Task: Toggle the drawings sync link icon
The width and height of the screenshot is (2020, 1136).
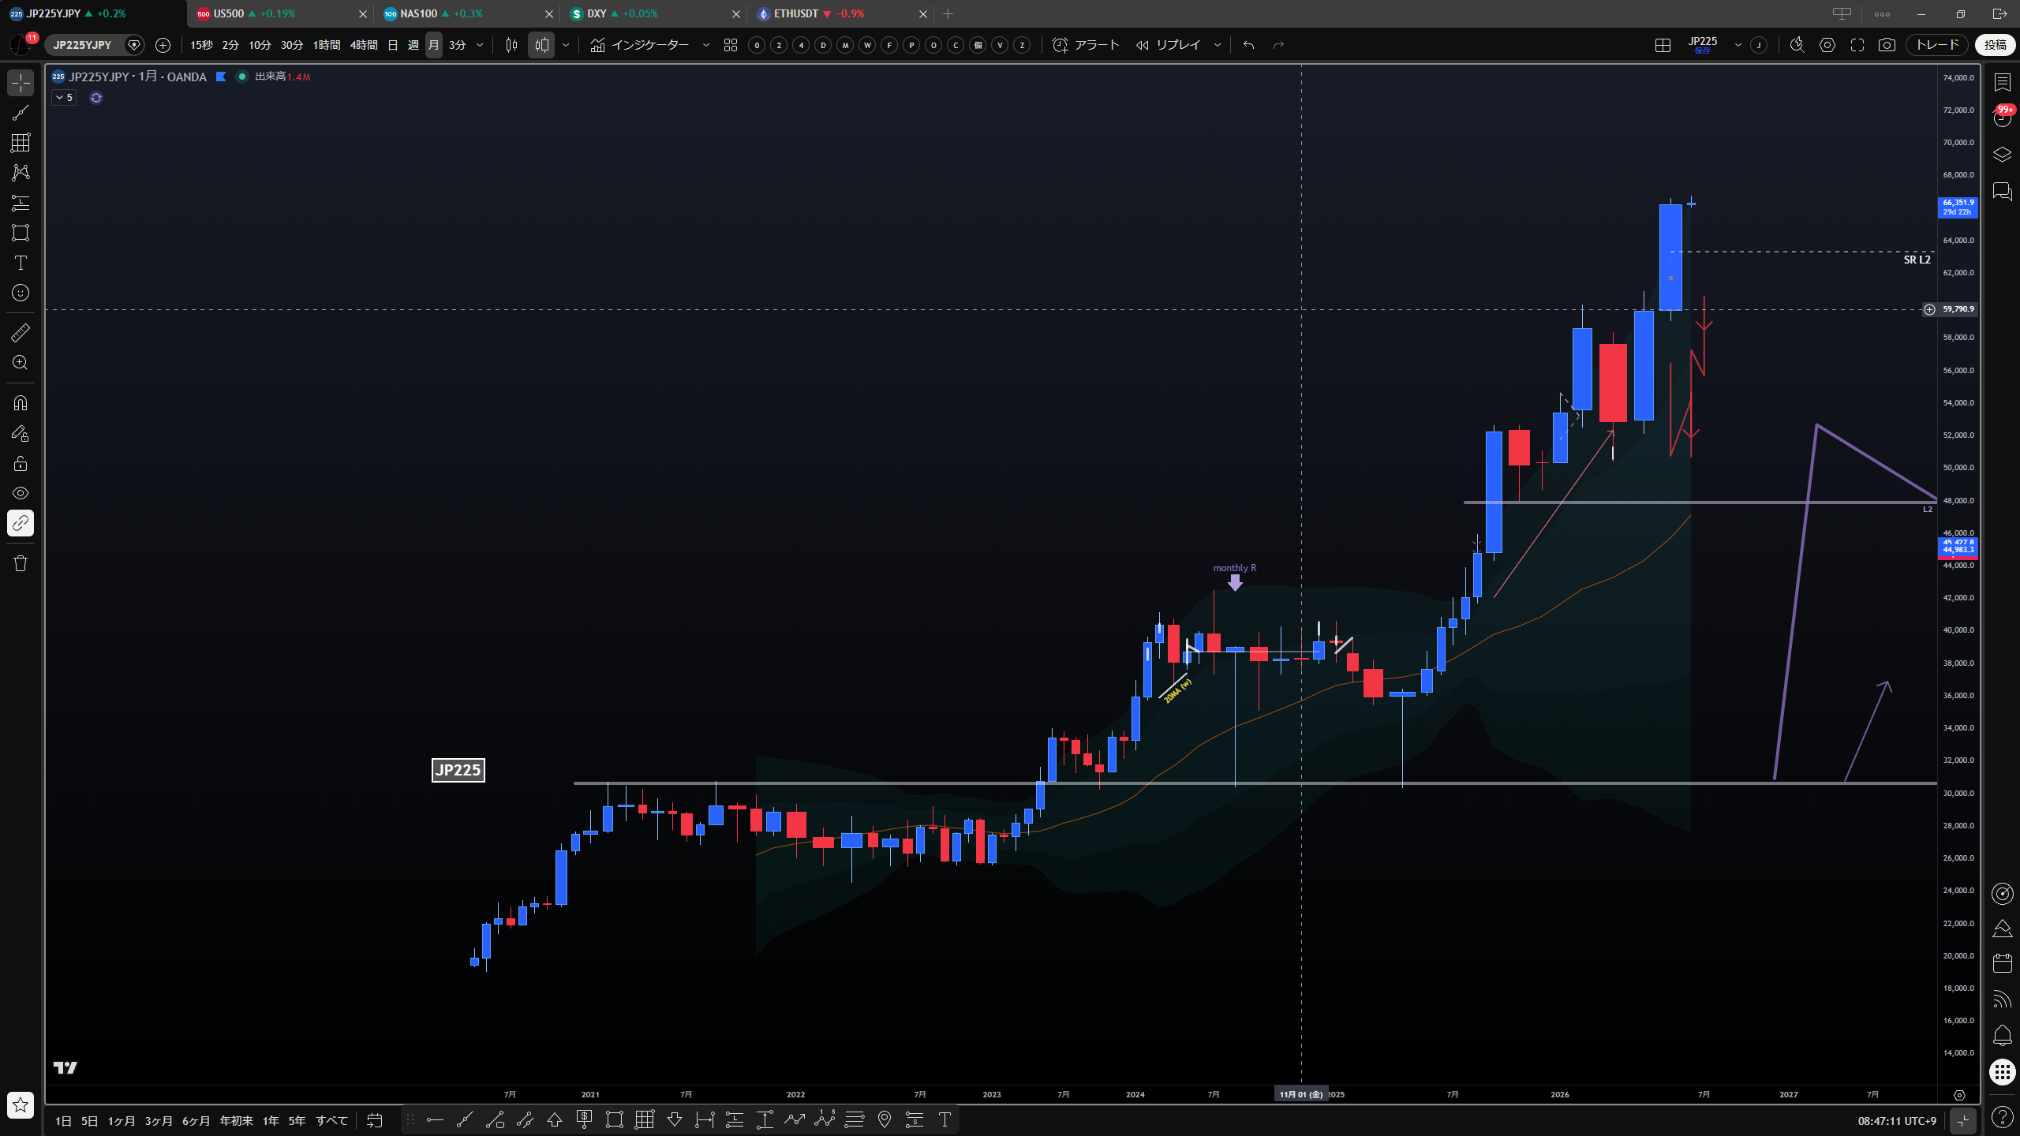Action: coord(21,523)
